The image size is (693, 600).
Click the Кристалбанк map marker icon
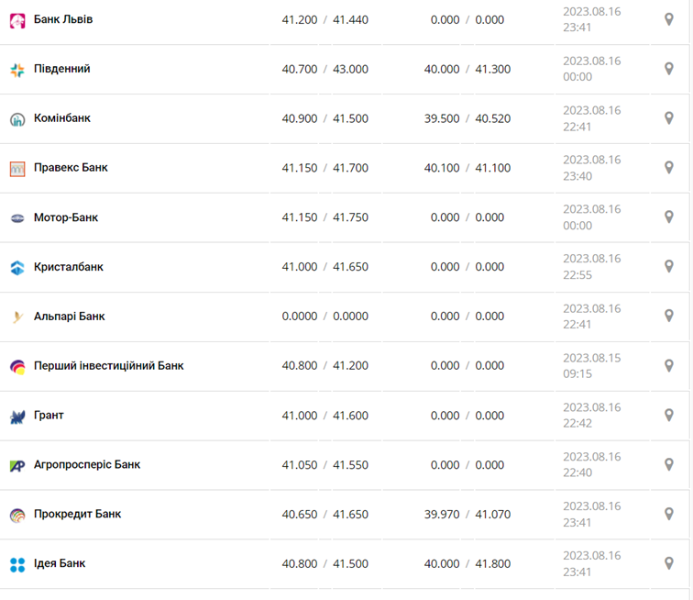click(669, 267)
